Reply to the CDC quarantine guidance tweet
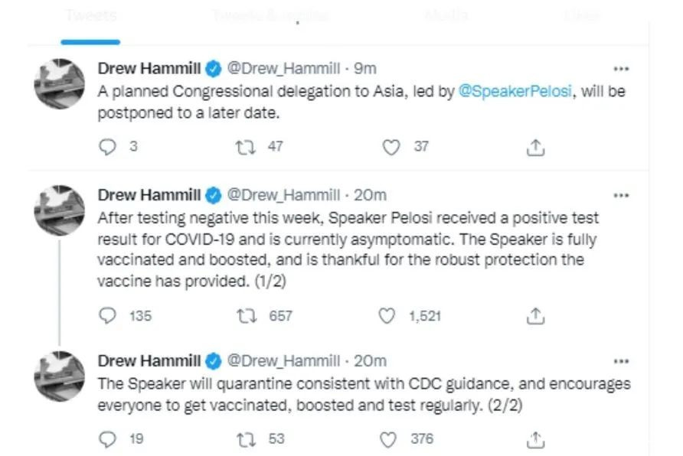The width and height of the screenshot is (683, 456). click(108, 438)
